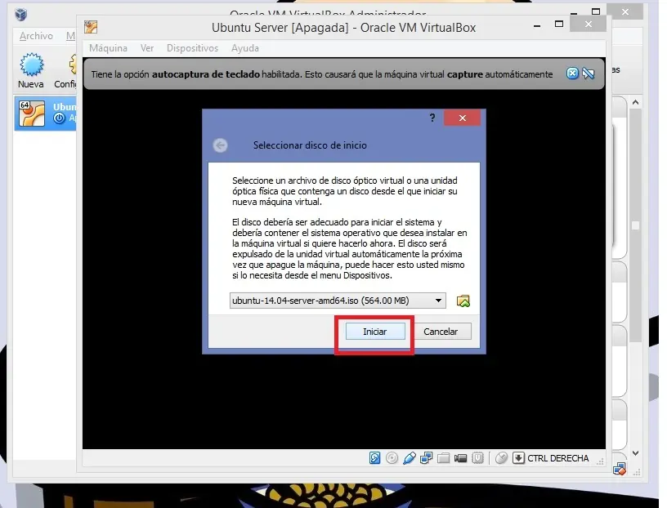Click the VirtualBox Administrador cube icon
The height and width of the screenshot is (508, 667).
(21, 15)
